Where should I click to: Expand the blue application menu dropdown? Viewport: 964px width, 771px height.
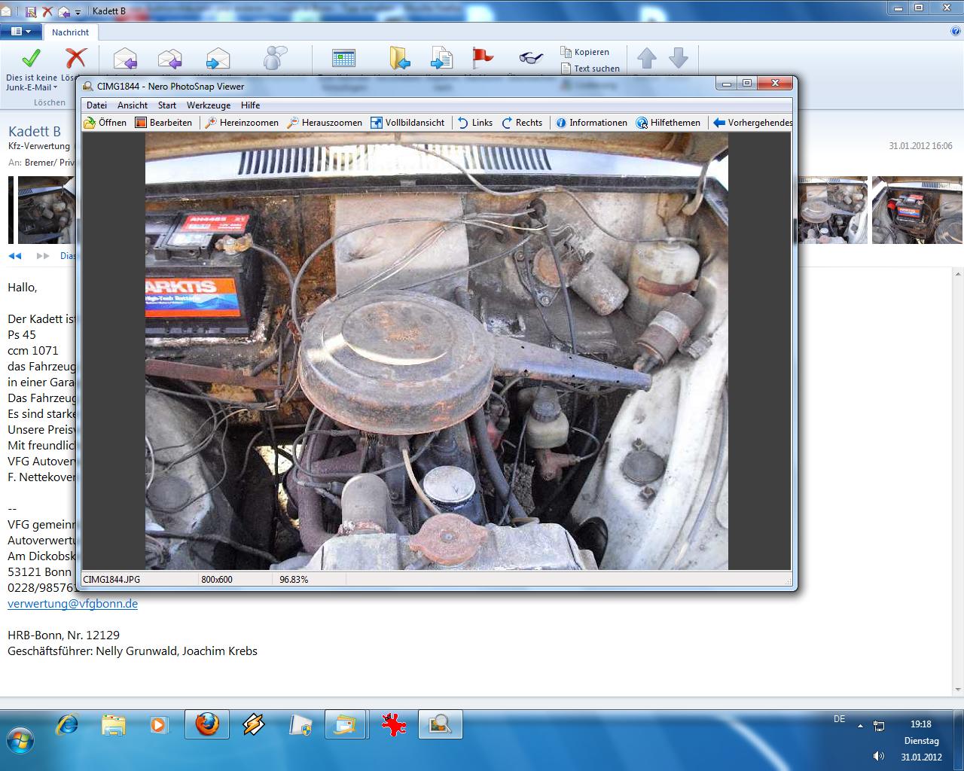pyautogui.click(x=21, y=32)
